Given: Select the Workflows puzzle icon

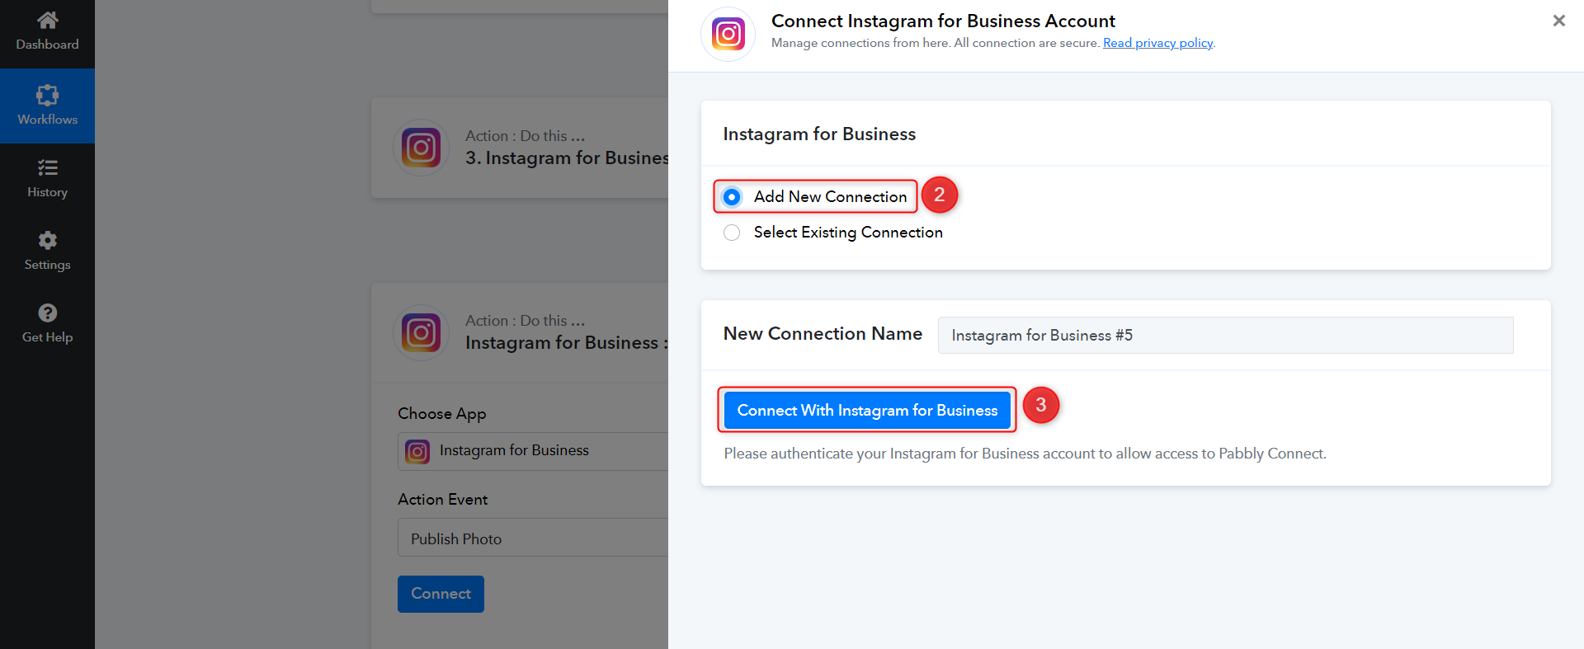Looking at the screenshot, I should click(x=48, y=95).
